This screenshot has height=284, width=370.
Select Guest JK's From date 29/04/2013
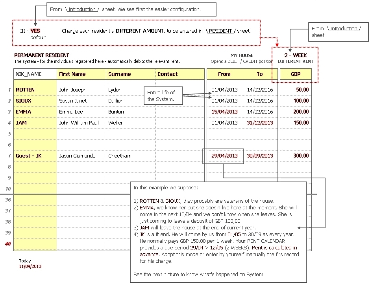[x=224, y=156]
